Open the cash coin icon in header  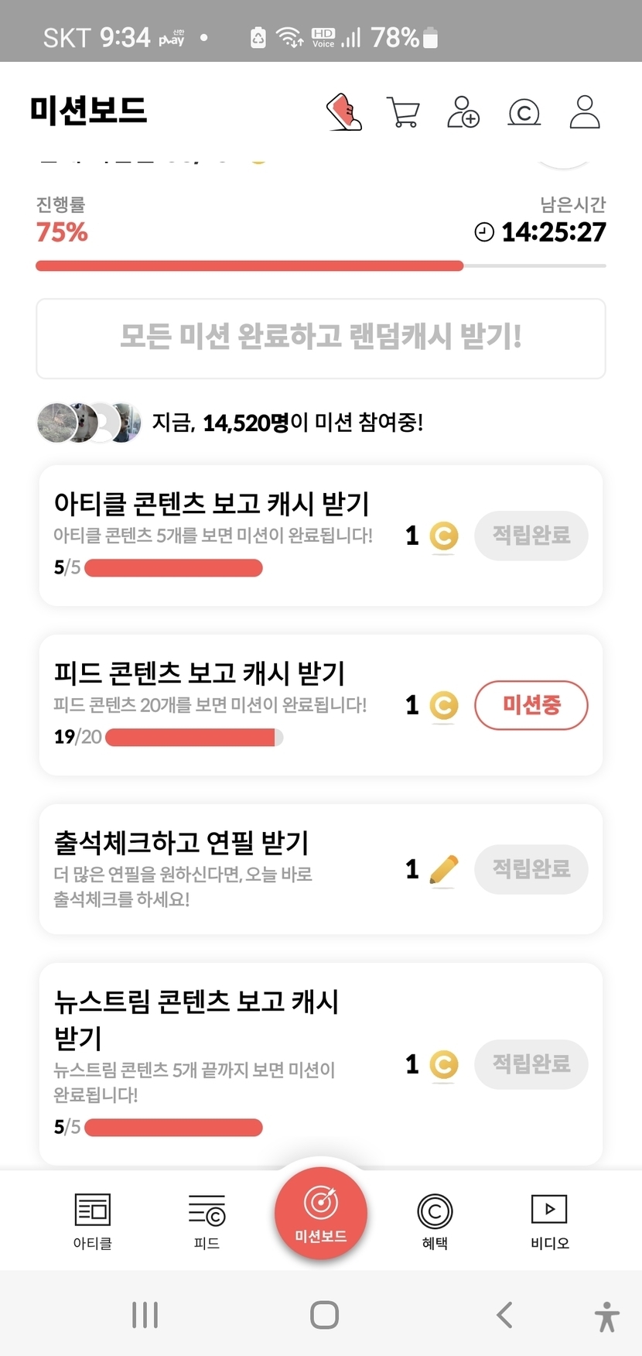click(x=524, y=113)
